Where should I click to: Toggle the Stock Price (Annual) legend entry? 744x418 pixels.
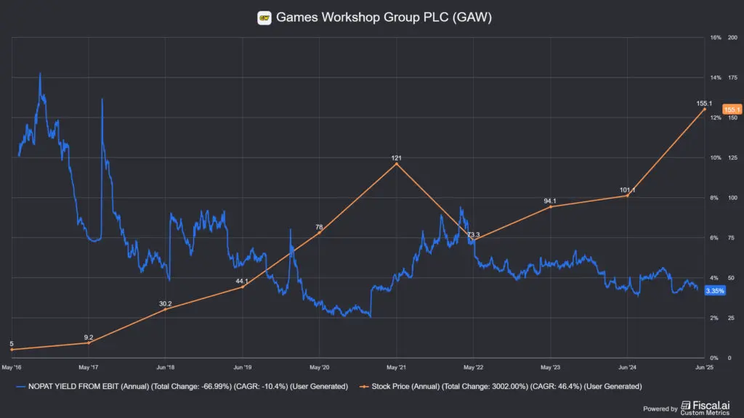point(501,386)
